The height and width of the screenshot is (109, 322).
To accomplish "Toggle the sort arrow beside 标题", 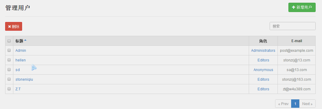I will point(25,40).
